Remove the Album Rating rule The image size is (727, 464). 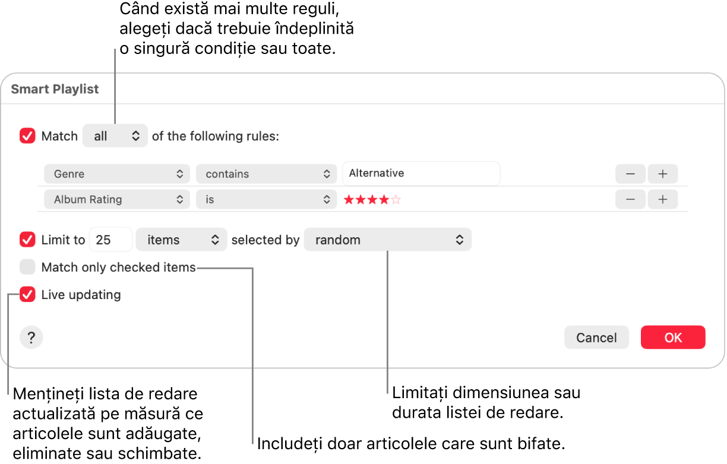click(630, 199)
